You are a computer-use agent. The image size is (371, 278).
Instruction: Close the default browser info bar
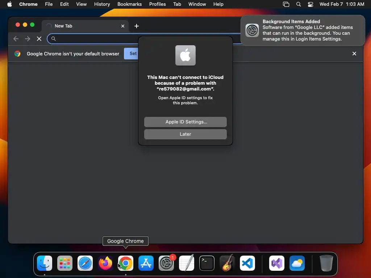click(x=354, y=54)
